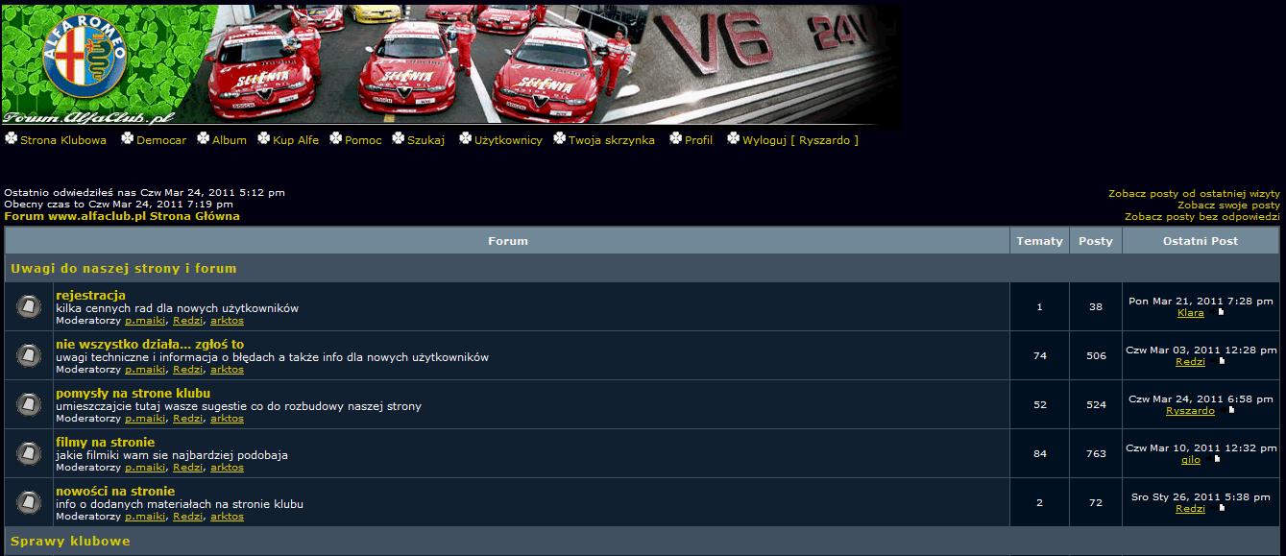This screenshot has width=1286, height=556.
Task: Click the folder icon of the rejestracja forum
Action: 29,306
